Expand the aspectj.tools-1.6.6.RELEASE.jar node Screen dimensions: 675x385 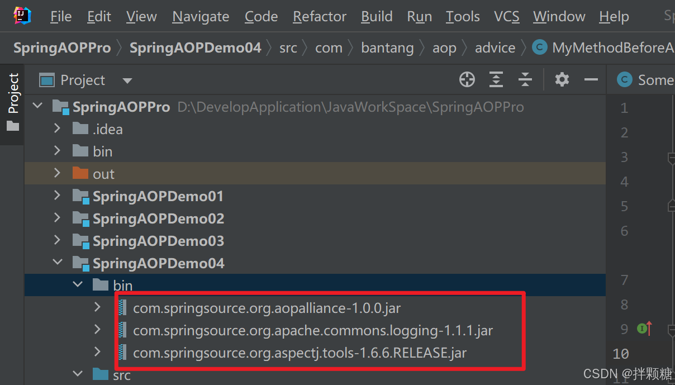tap(97, 351)
